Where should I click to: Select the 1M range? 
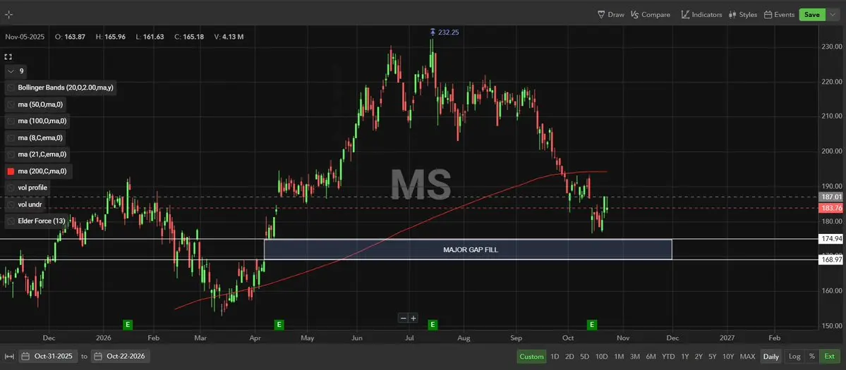coord(619,356)
